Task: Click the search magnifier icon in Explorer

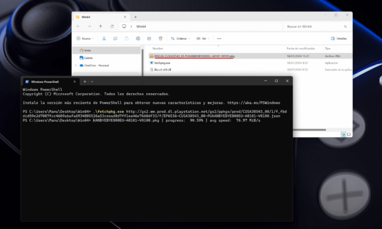Action: 345,26
